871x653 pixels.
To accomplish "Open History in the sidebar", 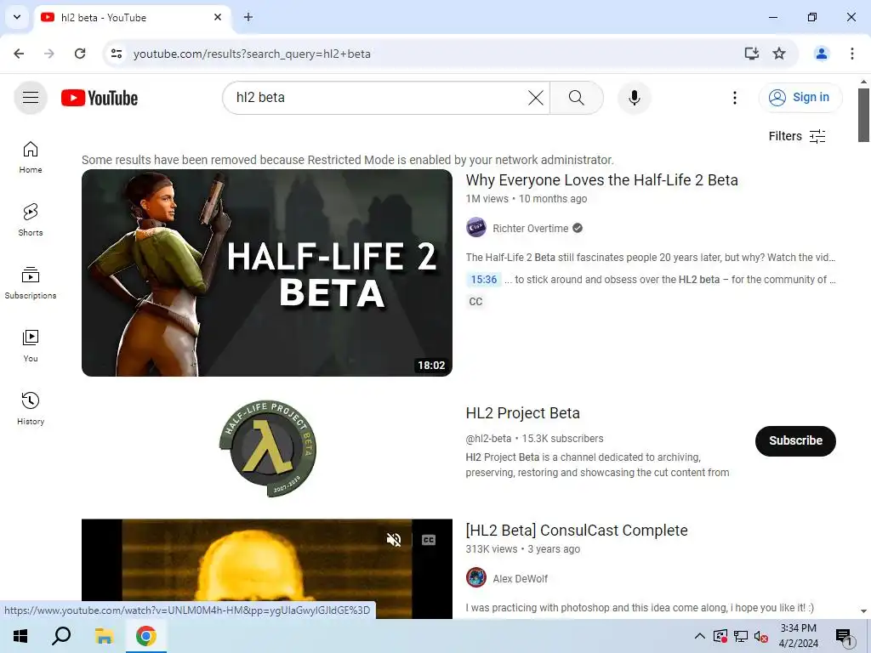I will tap(31, 408).
